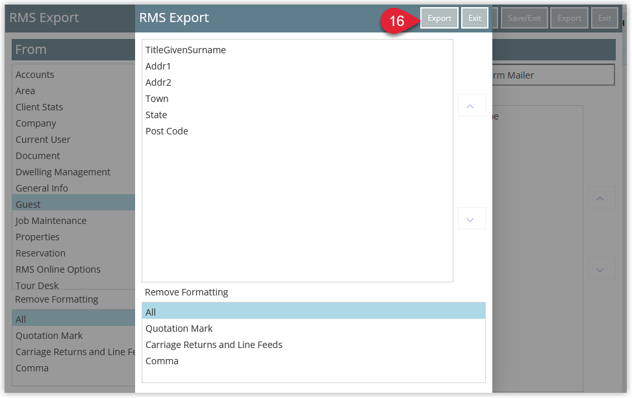Choose Dwelling Management in the From list
Image resolution: width=632 pixels, height=398 pixels.
(x=74, y=172)
